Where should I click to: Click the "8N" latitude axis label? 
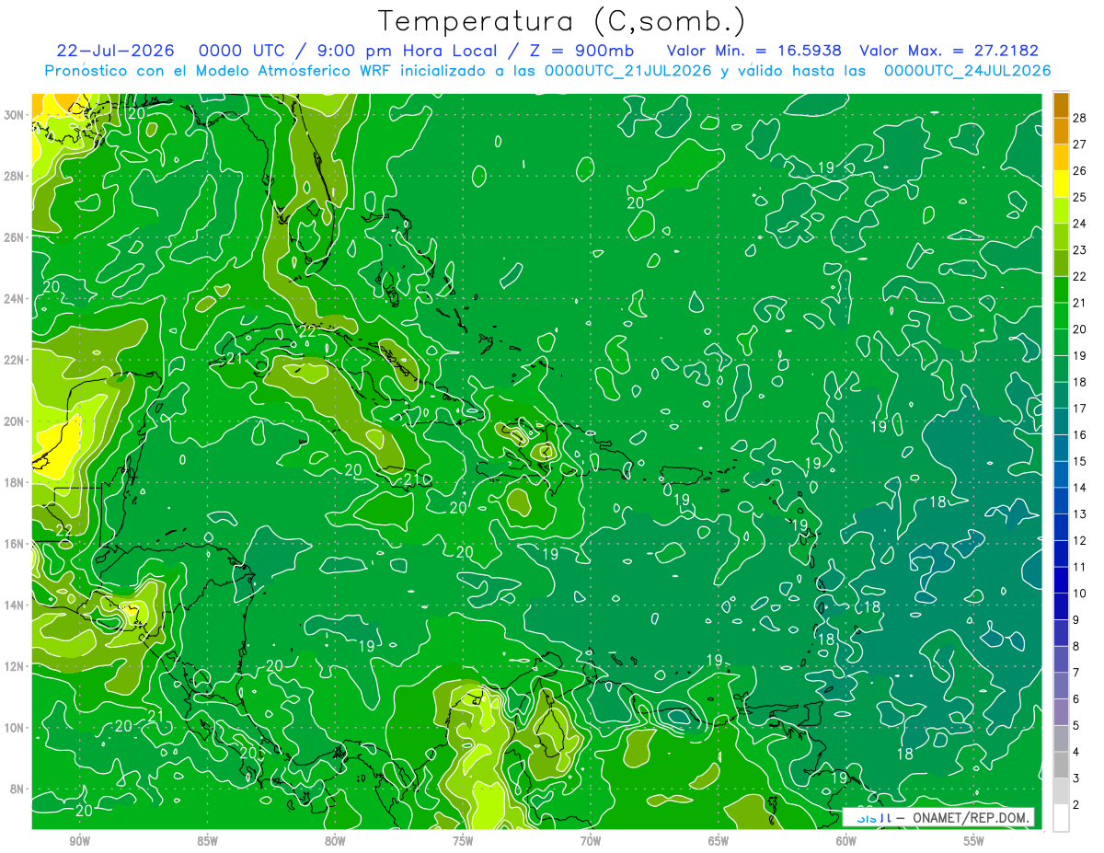click(18, 789)
